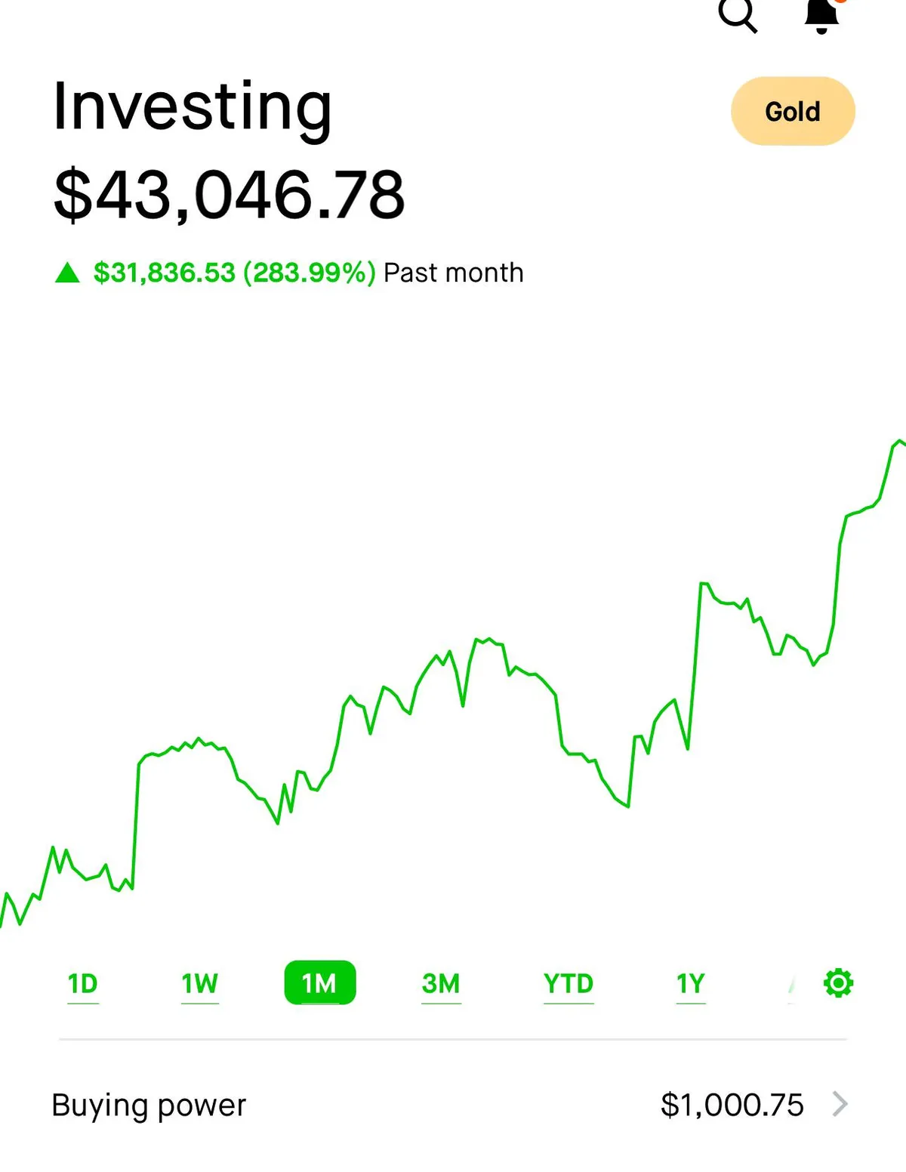Tap the $1,000.75 buying power amount
Viewport: 906px width, 1172px height.
coord(732,1105)
